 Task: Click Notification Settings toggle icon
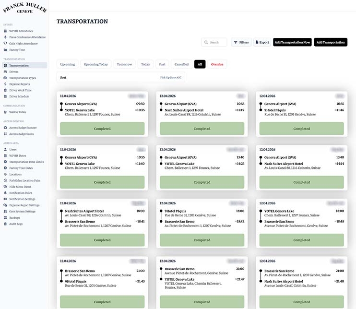(x=5, y=199)
